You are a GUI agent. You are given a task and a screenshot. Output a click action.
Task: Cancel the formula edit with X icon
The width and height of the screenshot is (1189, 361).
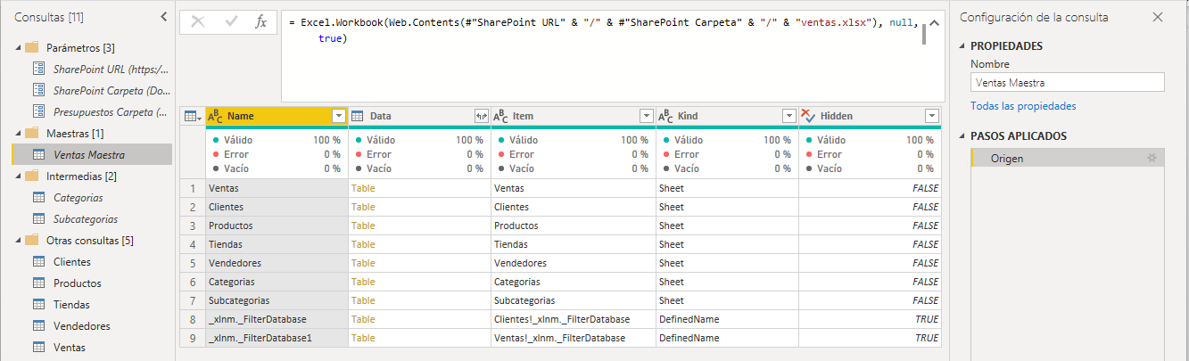click(198, 22)
